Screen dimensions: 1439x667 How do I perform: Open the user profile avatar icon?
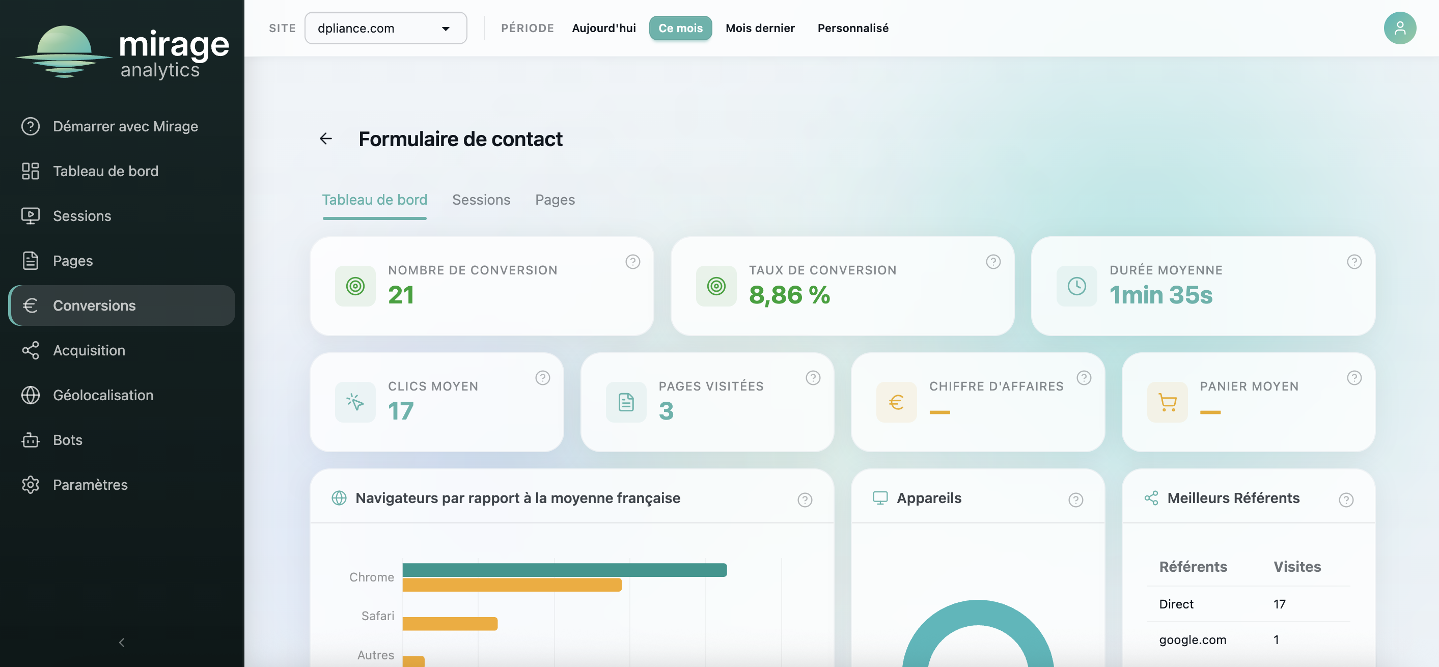pos(1399,28)
